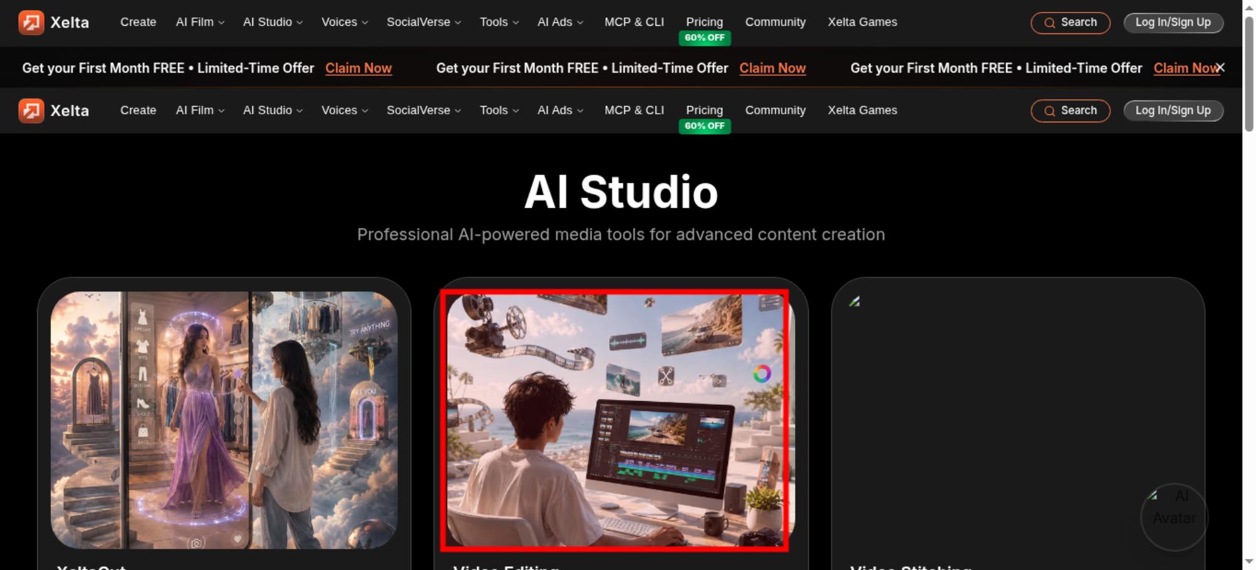Open the AI Studio dropdown in the lower navbar
1256x570 pixels.
pos(273,110)
